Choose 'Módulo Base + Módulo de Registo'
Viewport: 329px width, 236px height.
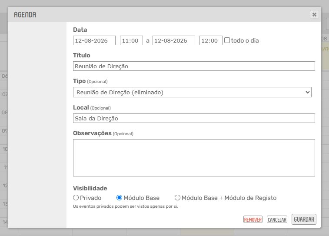pos(177,198)
